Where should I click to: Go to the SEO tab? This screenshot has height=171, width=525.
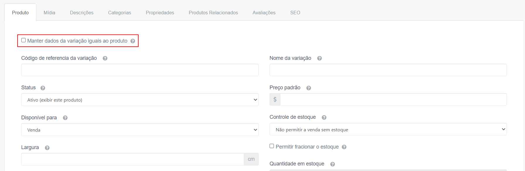pyautogui.click(x=295, y=13)
